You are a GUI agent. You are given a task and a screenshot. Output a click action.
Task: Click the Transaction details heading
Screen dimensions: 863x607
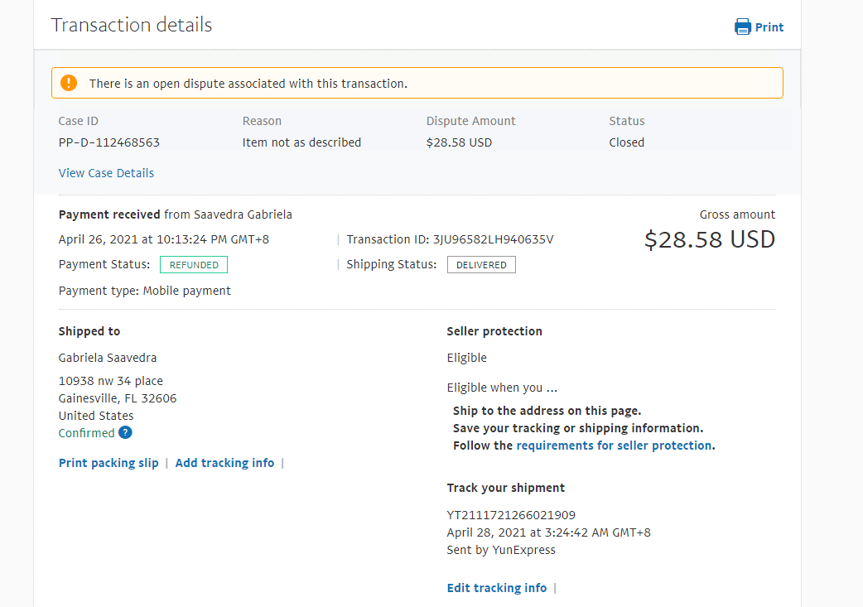[132, 25]
